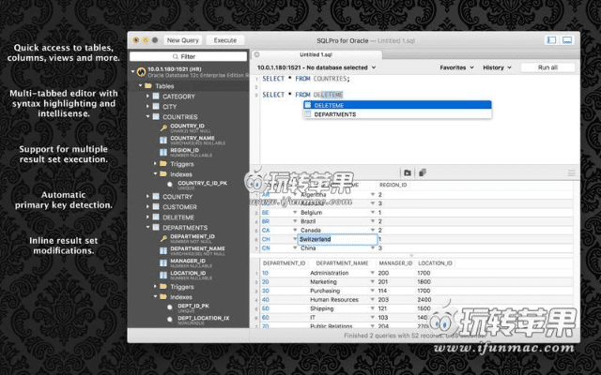Toggle the left sidebar panel layout icon
The width and height of the screenshot is (601, 375).
pyautogui.click(x=552, y=40)
